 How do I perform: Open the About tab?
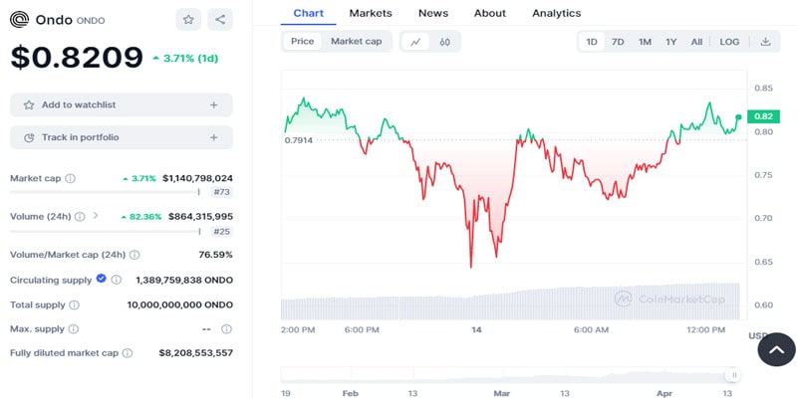point(490,13)
